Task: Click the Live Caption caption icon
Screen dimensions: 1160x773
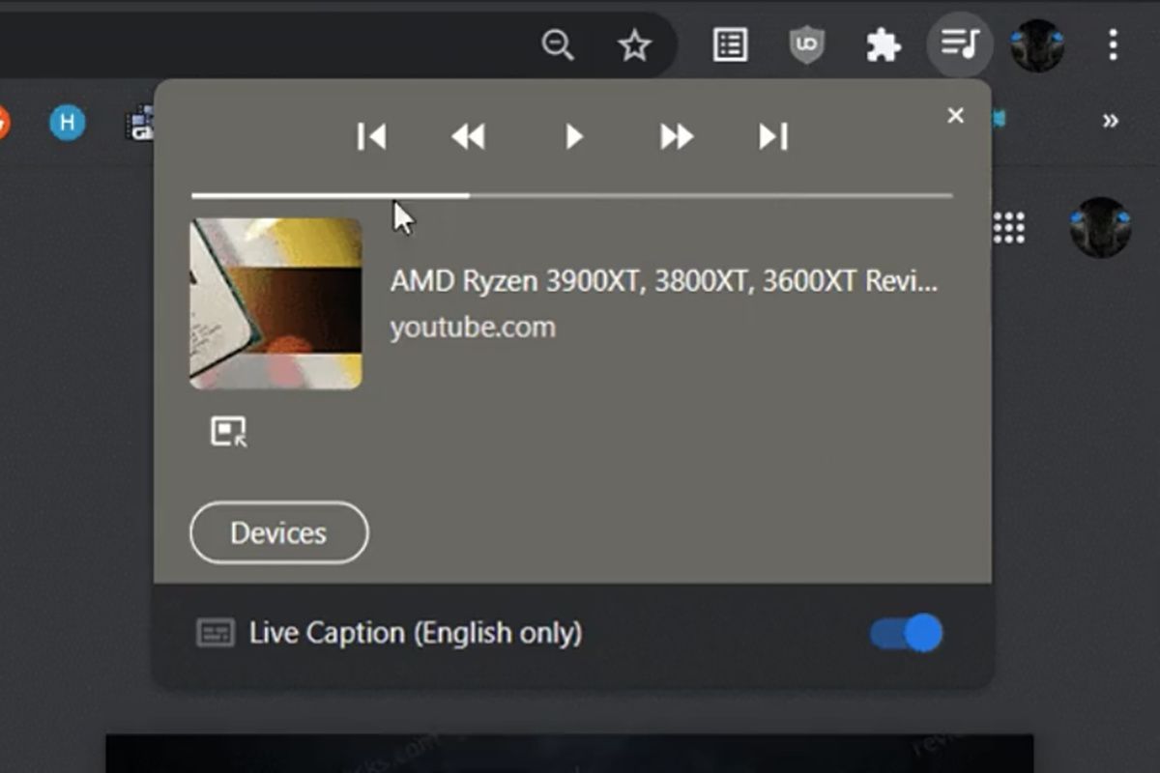Action: coord(216,634)
